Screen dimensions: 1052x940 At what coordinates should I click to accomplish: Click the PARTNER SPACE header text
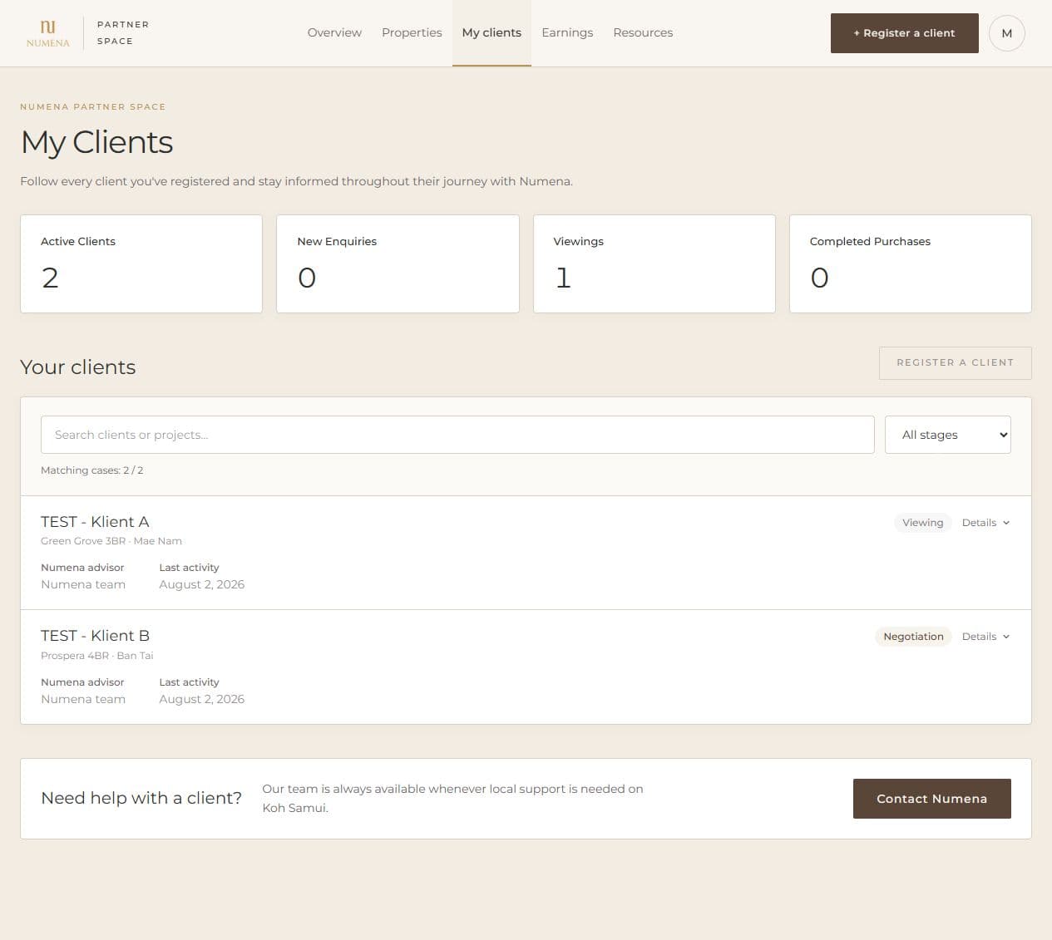click(x=123, y=32)
